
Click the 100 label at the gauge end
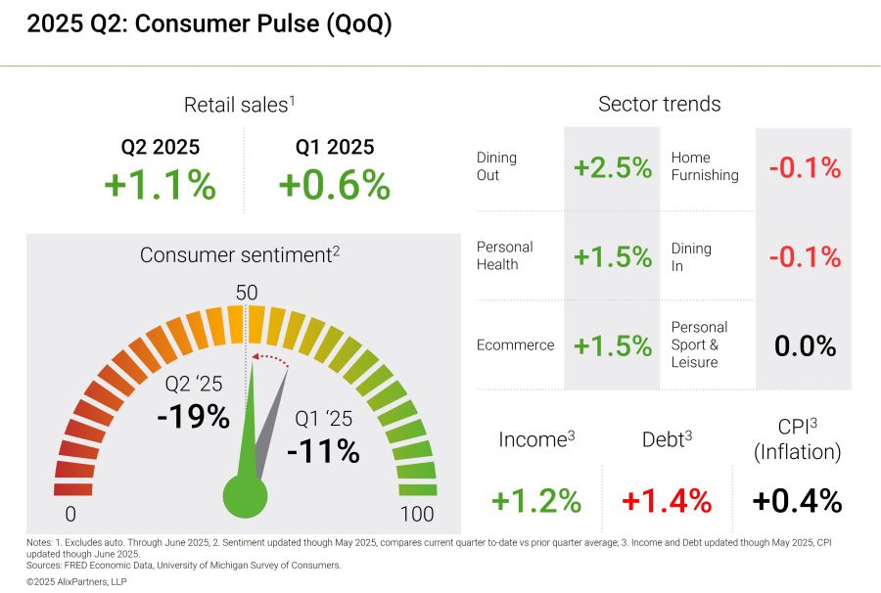click(x=417, y=515)
